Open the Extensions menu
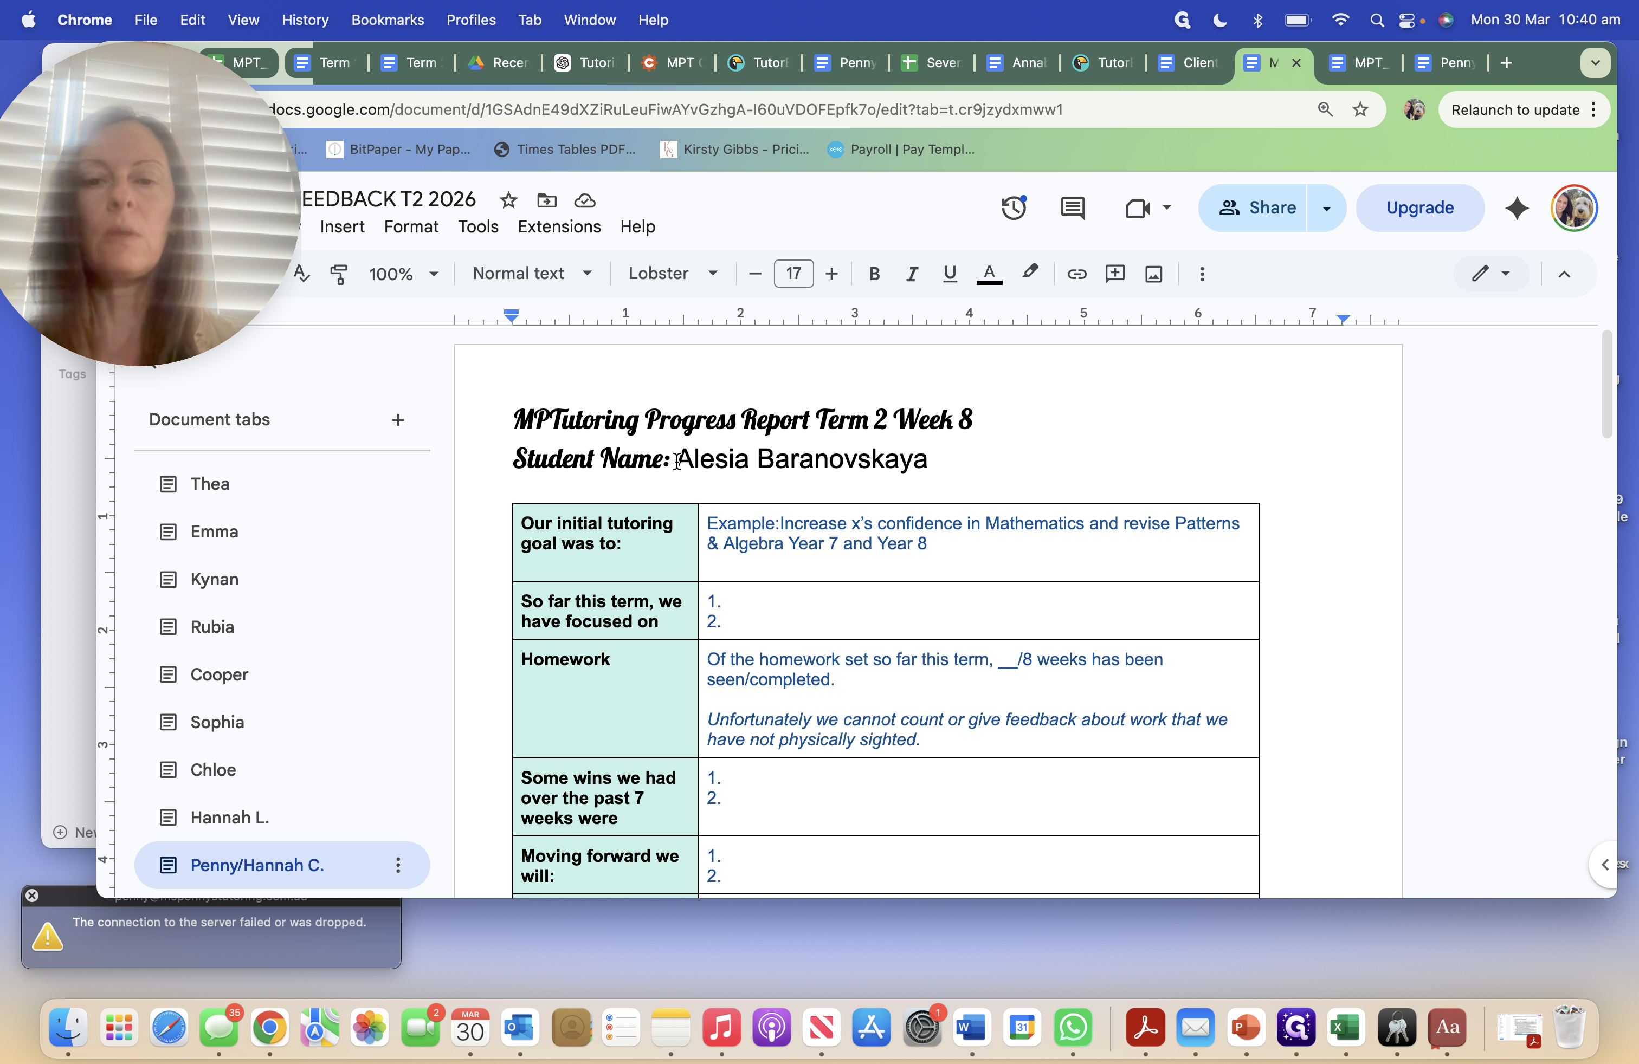 pos(558,226)
